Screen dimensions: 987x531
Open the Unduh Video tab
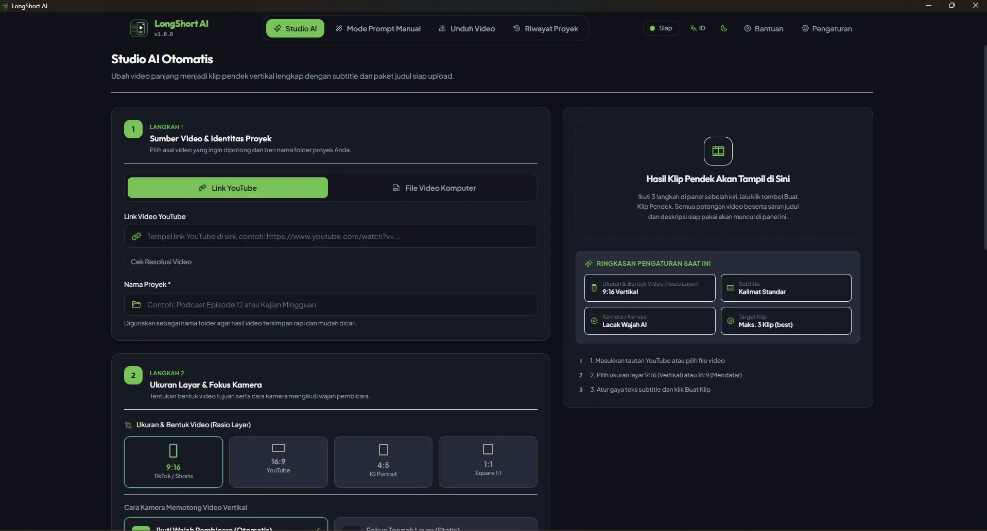coord(467,28)
